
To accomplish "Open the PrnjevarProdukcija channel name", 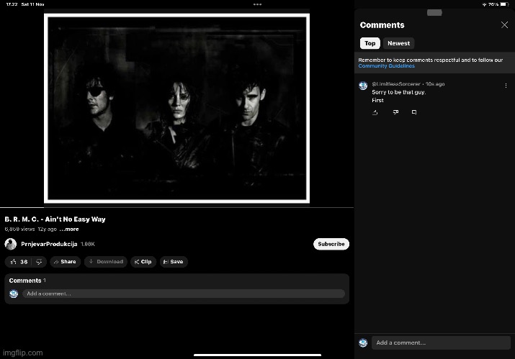I will (x=49, y=244).
